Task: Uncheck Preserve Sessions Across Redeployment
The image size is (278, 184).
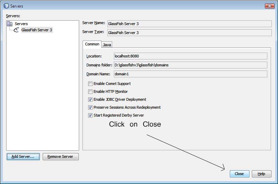Action: point(90,107)
